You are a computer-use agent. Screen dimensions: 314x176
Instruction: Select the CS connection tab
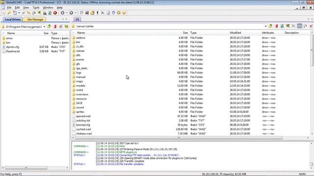78,20
